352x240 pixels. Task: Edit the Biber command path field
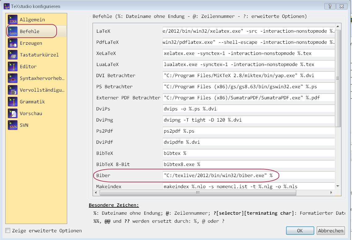249,175
